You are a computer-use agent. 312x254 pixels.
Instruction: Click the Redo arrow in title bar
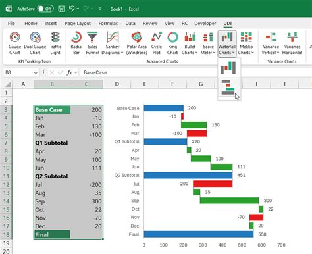coord(86,9)
